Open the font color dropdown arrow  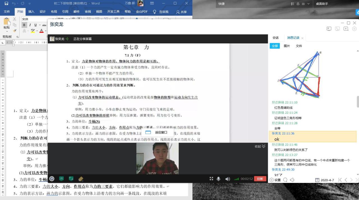(45, 31)
